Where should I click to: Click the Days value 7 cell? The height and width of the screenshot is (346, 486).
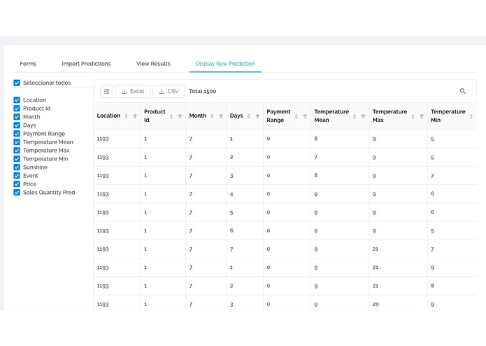coord(231,249)
